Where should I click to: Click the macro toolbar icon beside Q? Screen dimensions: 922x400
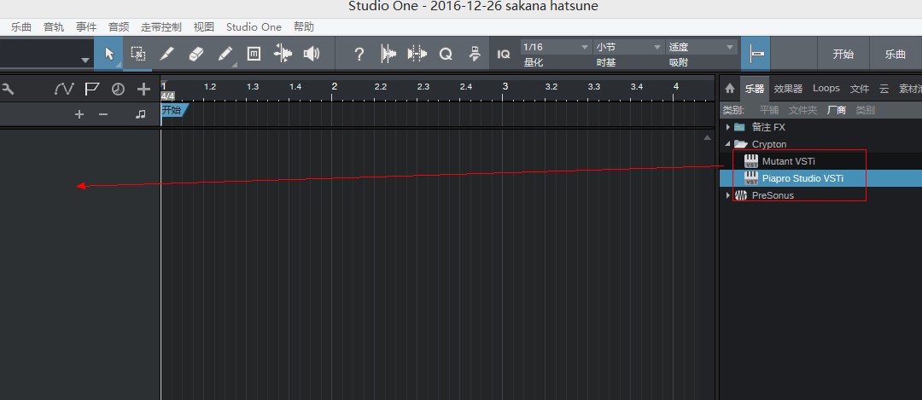[475, 54]
